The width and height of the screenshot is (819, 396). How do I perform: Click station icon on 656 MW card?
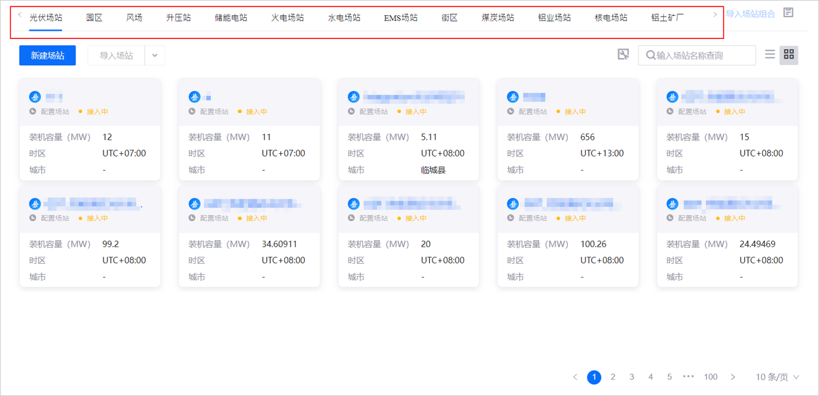point(512,97)
